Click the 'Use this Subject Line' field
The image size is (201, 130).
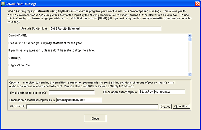(x=105, y=29)
